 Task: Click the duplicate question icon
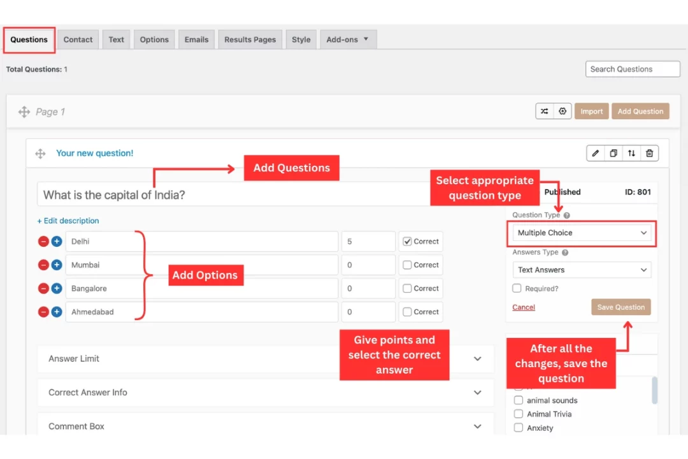pyautogui.click(x=613, y=154)
